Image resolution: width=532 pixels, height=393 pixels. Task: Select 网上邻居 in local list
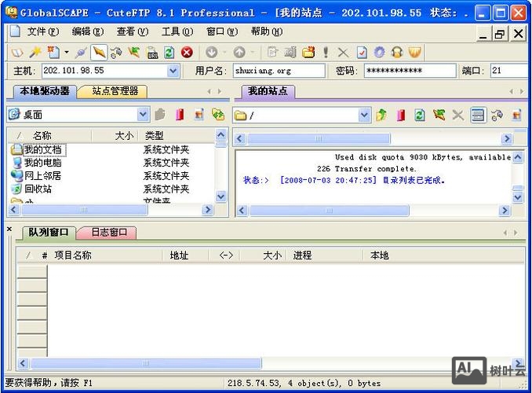pyautogui.click(x=42, y=176)
